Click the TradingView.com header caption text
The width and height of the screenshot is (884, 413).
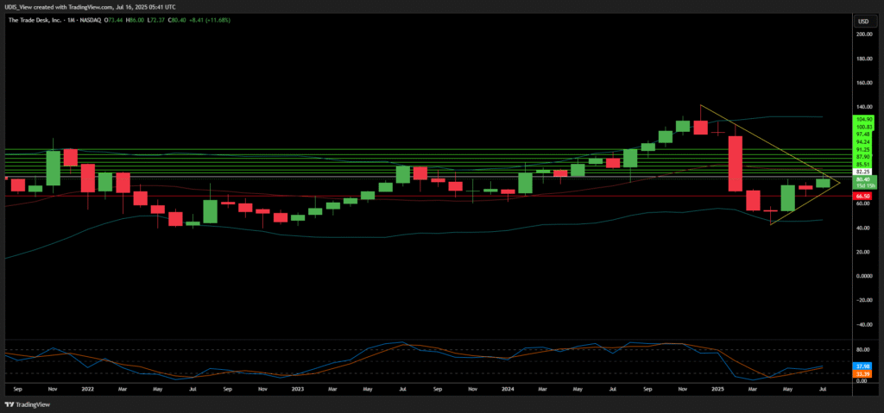pyautogui.click(x=81, y=5)
